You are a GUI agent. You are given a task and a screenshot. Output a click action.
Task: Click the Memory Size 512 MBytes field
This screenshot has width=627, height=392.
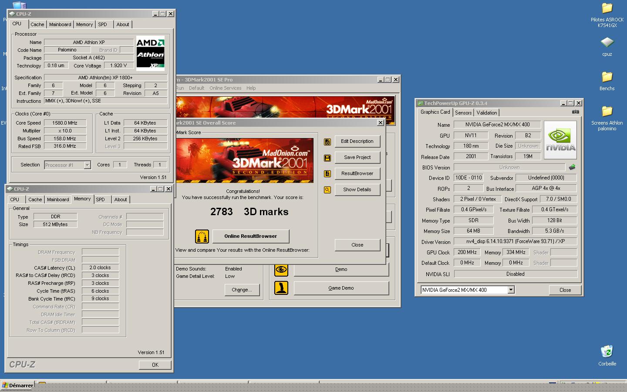(x=55, y=225)
